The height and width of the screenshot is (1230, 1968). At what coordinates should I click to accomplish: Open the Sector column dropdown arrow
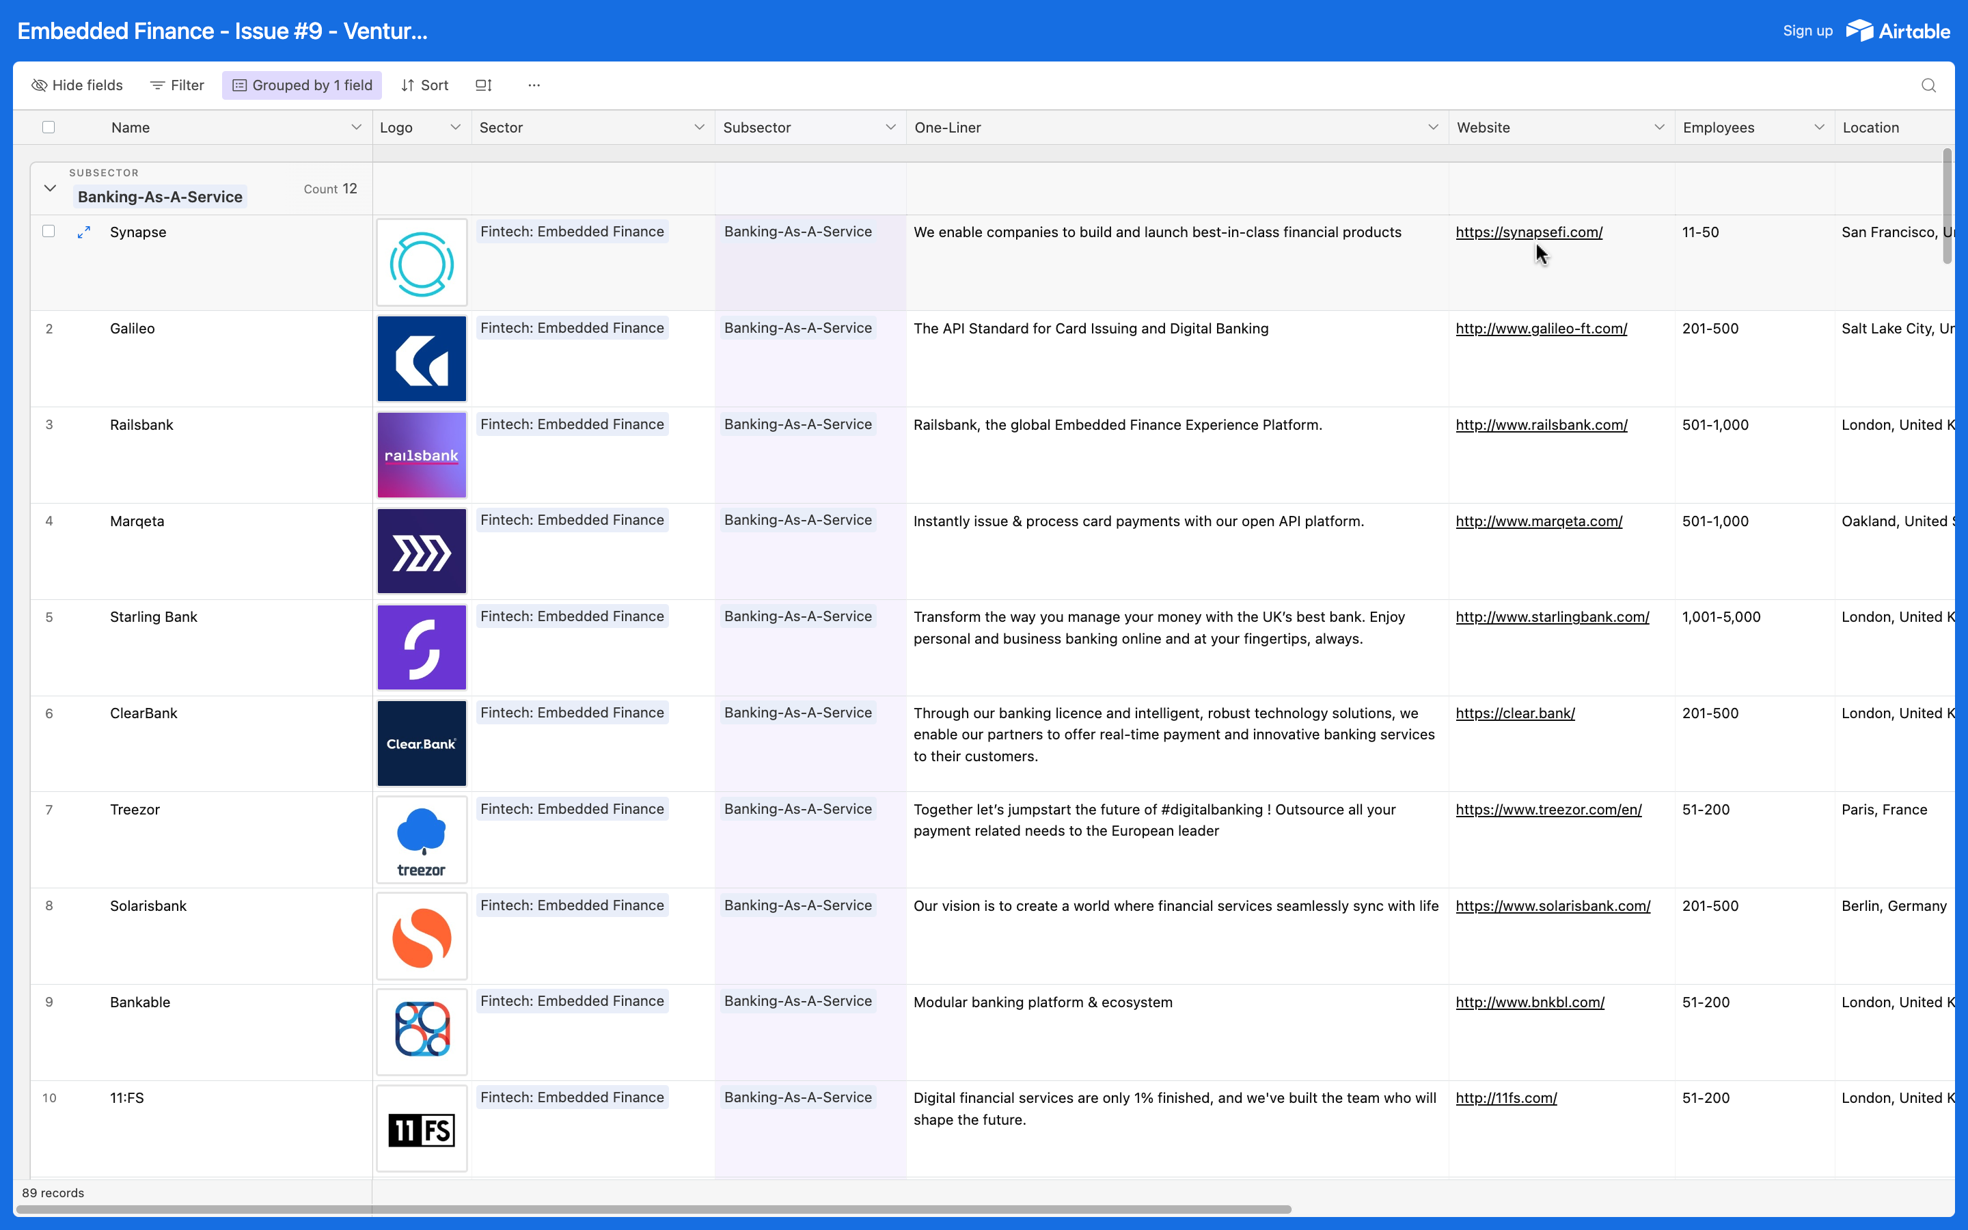[x=698, y=128]
